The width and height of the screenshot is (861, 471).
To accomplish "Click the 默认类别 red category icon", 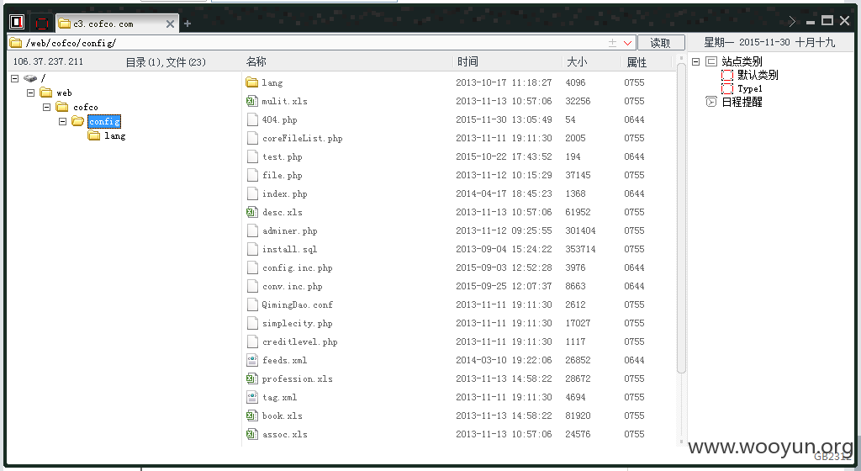I will [727, 75].
